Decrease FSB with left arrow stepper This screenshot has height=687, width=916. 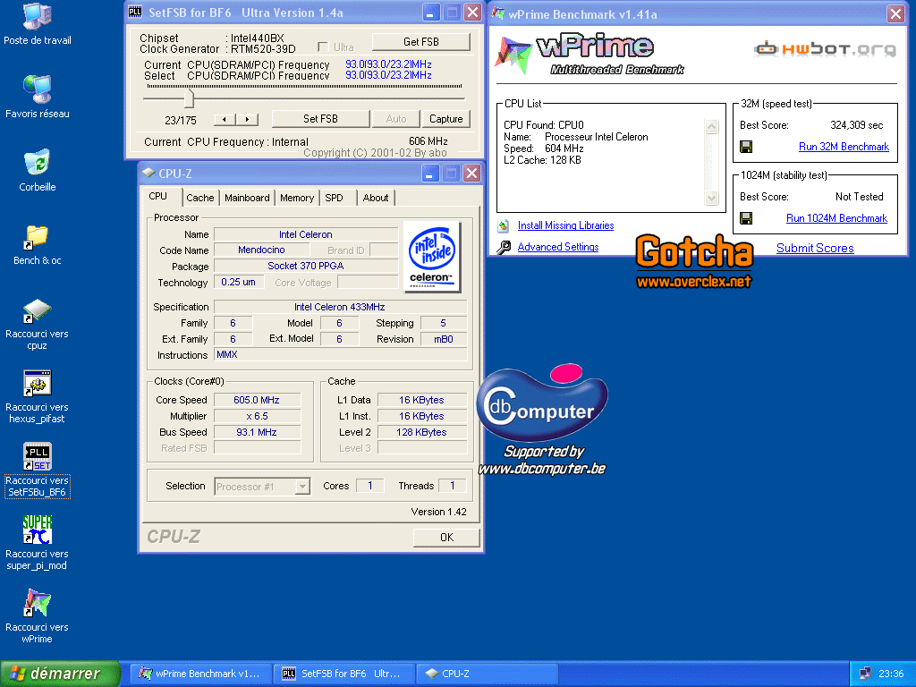225,119
